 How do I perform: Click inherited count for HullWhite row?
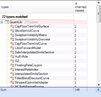(x=75, y=57)
